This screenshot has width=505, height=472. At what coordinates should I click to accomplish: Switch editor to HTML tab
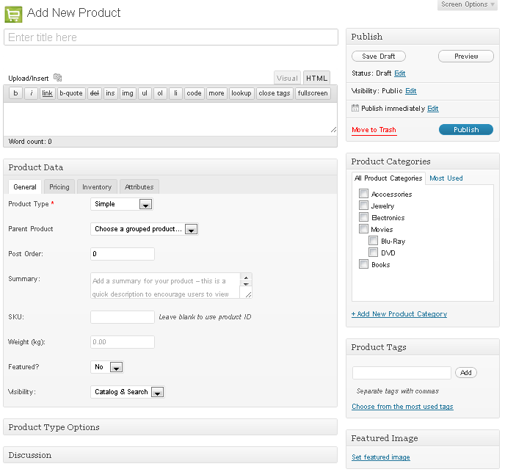point(316,78)
